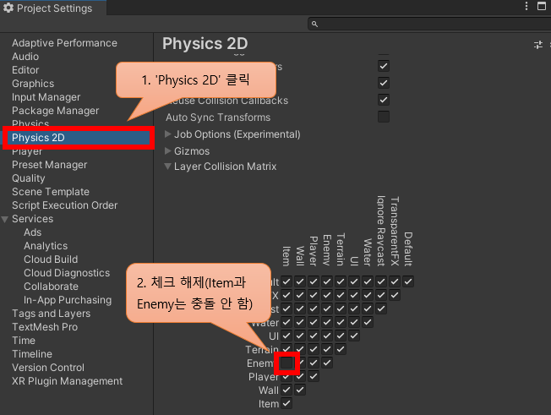Image resolution: width=551 pixels, height=415 pixels.
Task: Open Timeline settings
Action: point(32,354)
